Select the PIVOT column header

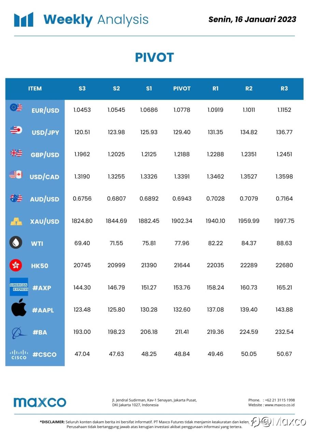point(182,88)
